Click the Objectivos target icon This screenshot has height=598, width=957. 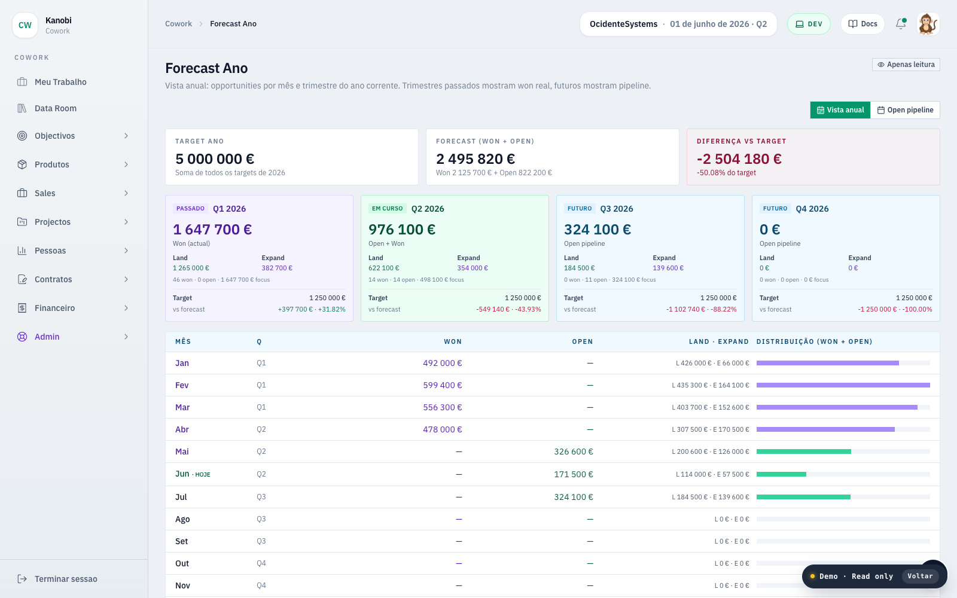tap(22, 136)
